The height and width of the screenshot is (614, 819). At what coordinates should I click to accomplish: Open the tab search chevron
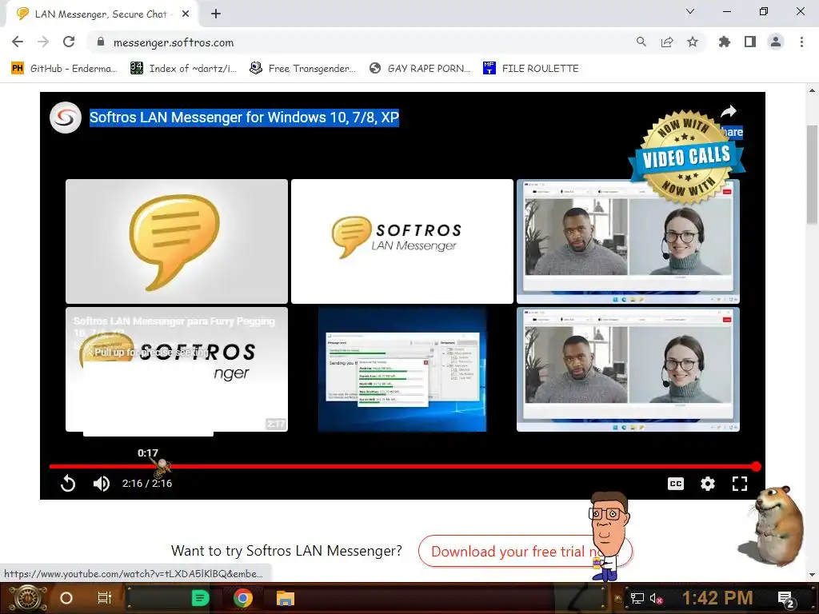coord(690,11)
